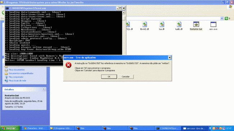Screen dimensions: 234x131
Task: Click the red error icon in the dialog
Action: 68,65
